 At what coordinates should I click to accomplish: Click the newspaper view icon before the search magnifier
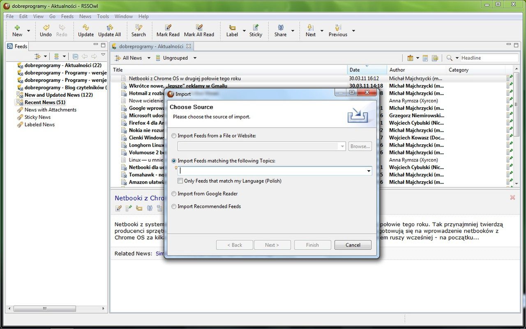click(x=435, y=58)
